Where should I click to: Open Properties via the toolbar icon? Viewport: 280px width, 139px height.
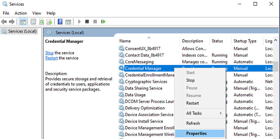point(33,22)
